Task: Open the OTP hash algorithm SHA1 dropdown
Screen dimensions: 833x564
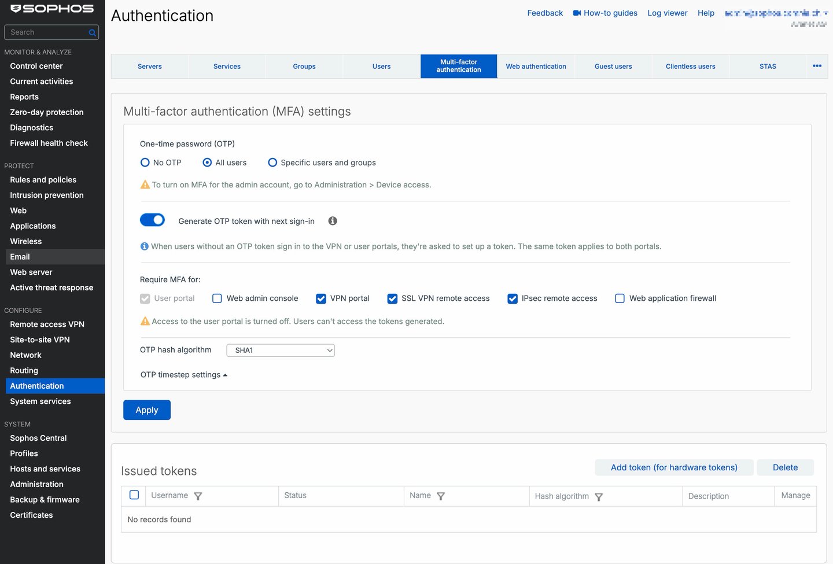Action: point(281,351)
